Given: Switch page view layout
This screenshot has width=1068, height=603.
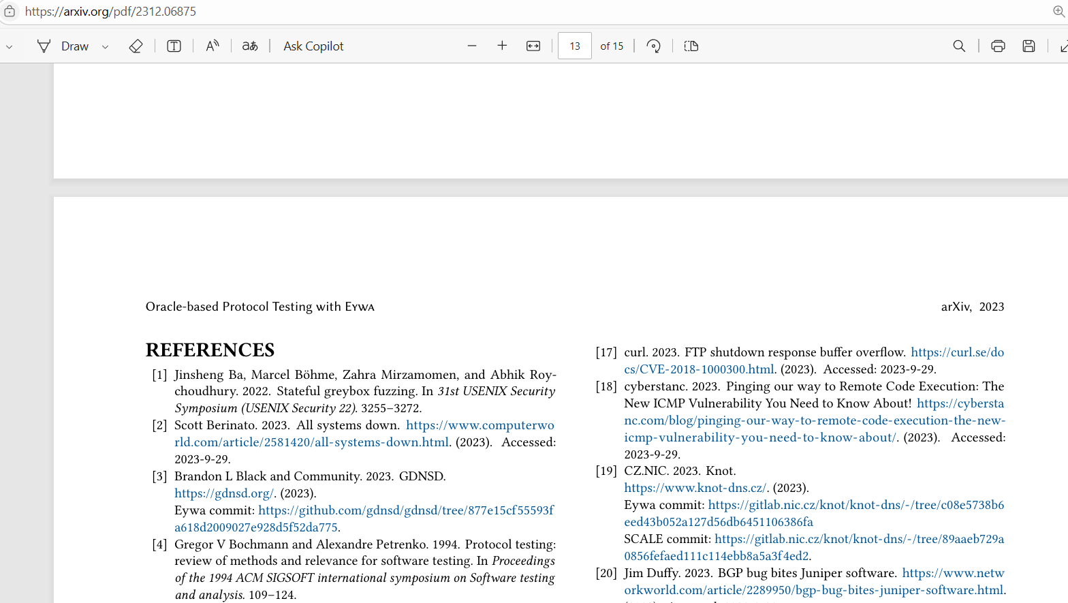Looking at the screenshot, I should pyautogui.click(x=691, y=46).
